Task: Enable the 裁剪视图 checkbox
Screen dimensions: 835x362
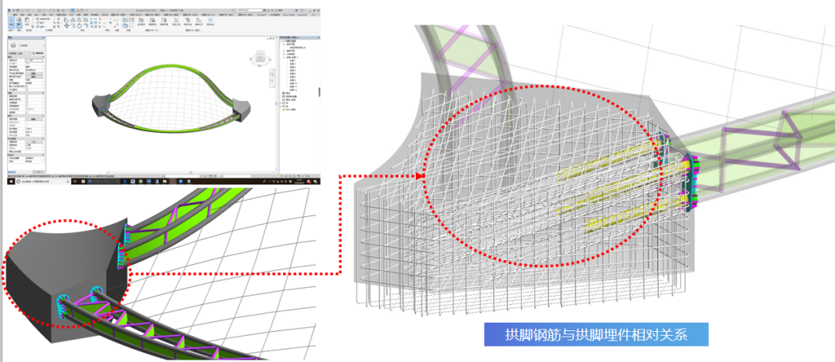Action: point(26,96)
